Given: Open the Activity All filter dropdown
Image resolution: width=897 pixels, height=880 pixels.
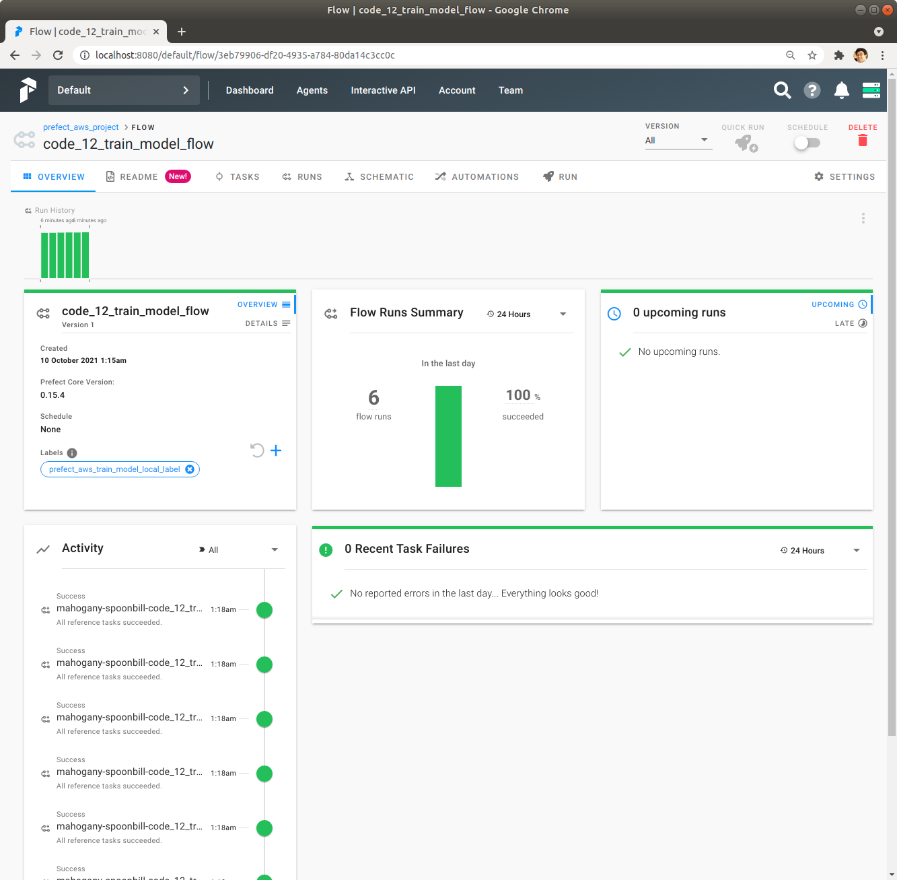Looking at the screenshot, I should [239, 550].
